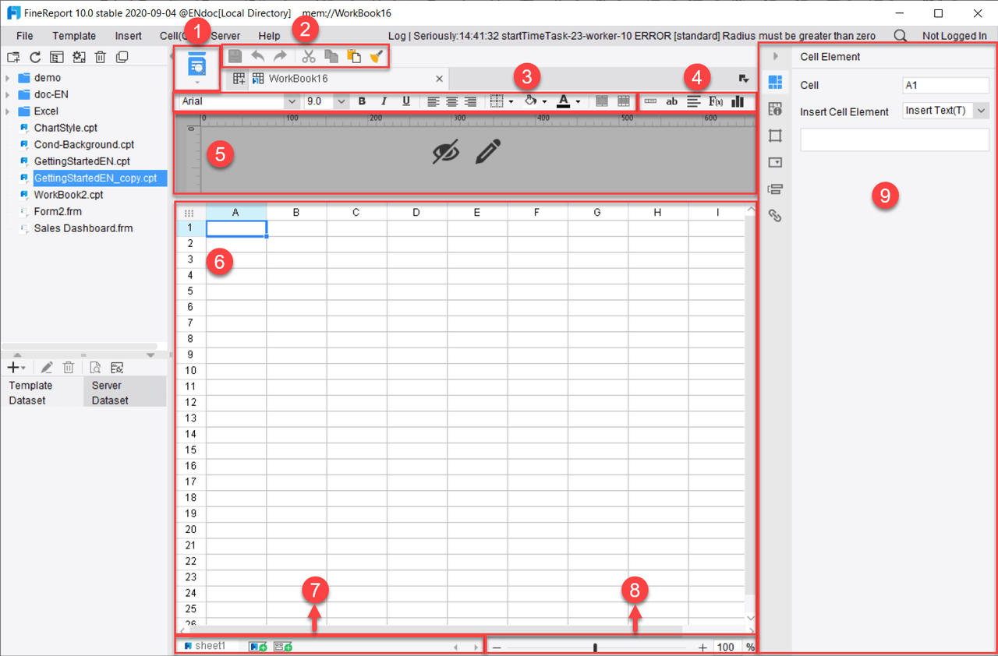Toggle the parameter pane visibility eye icon
Viewport: 998px width, 656px height.
446,153
